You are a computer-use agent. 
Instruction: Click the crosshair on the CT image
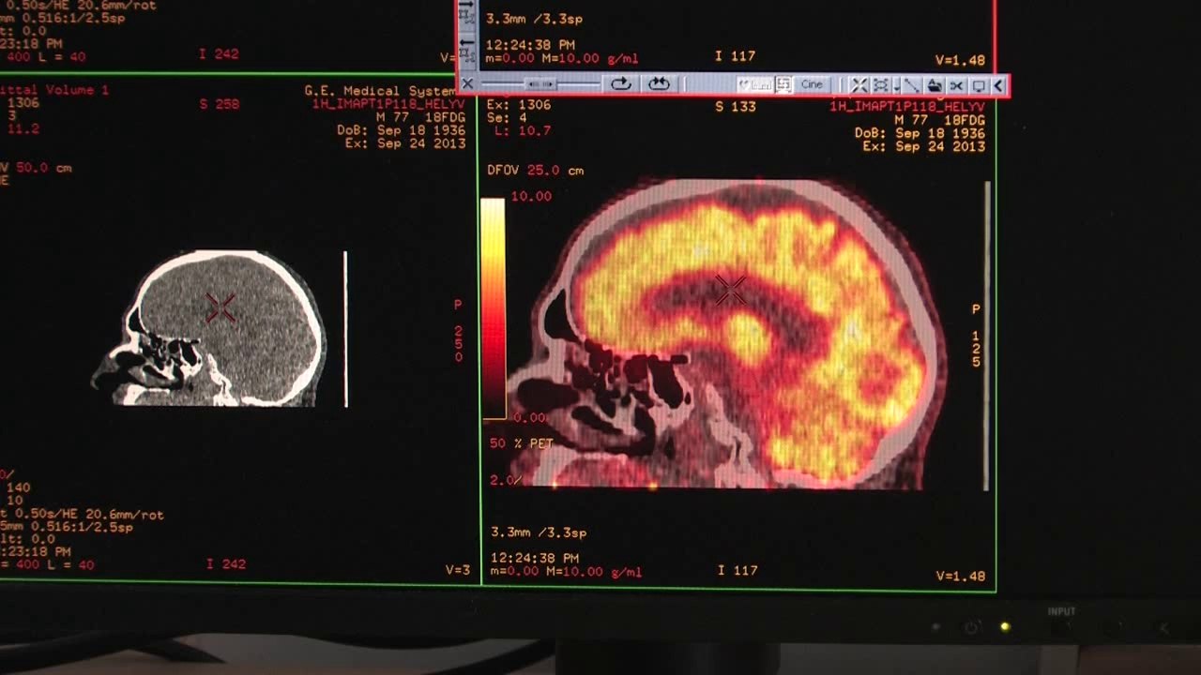pos(221,307)
